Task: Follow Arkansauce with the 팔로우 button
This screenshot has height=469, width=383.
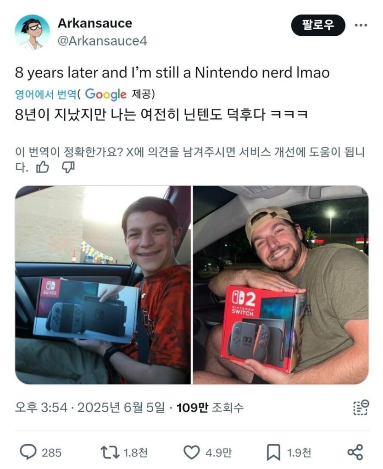Action: click(318, 25)
